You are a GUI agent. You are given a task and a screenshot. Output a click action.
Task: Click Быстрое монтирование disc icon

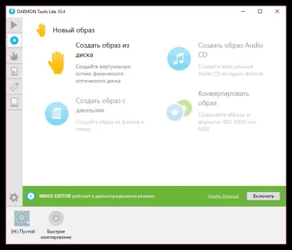pyautogui.click(x=56, y=218)
